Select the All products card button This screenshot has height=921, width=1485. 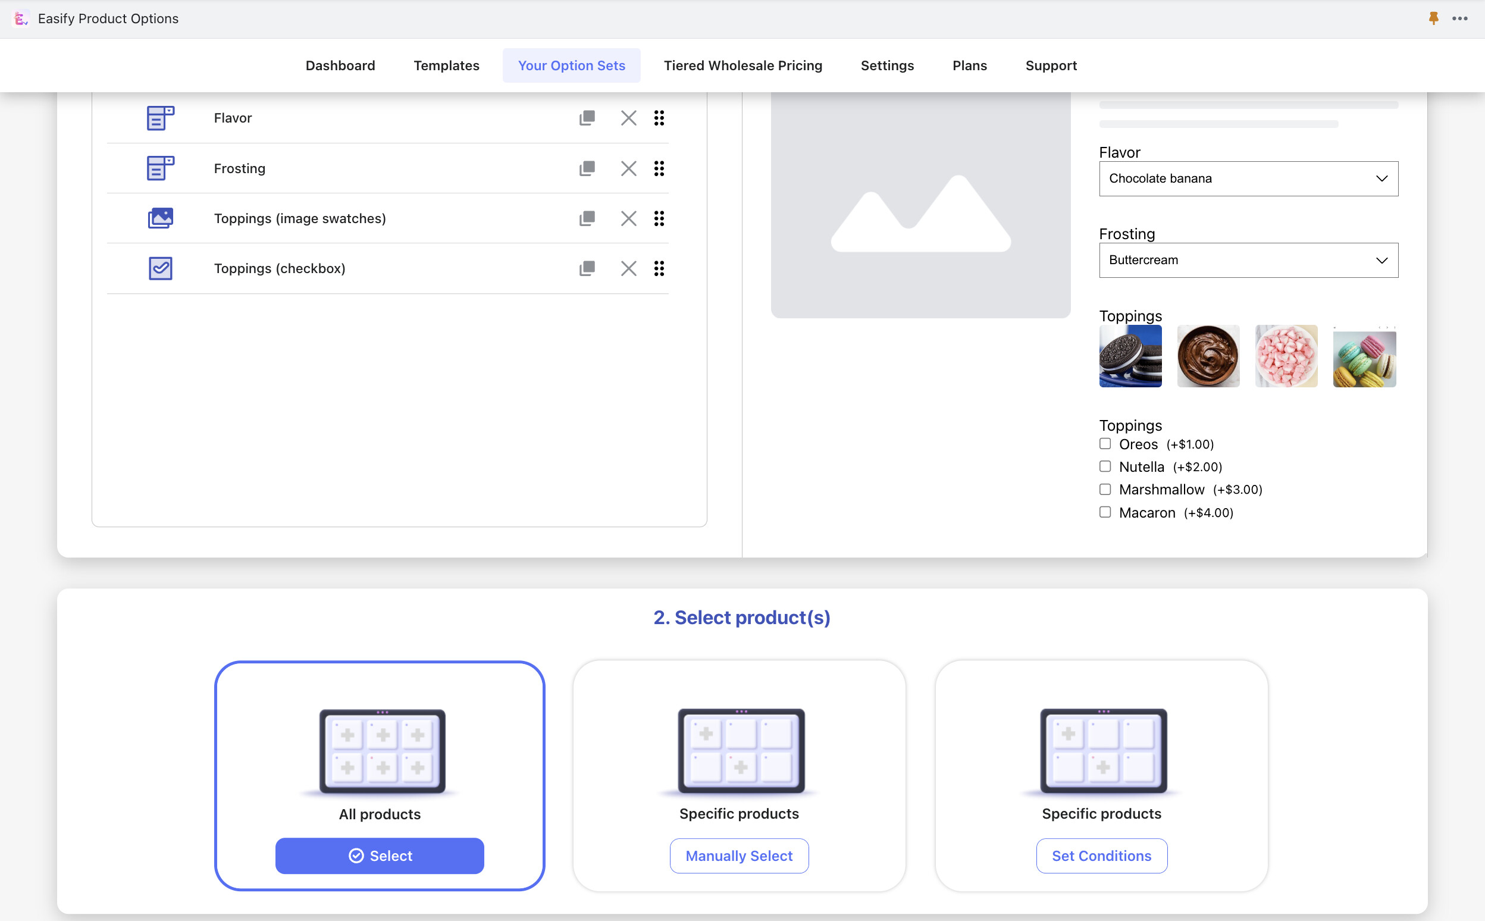coord(379,855)
